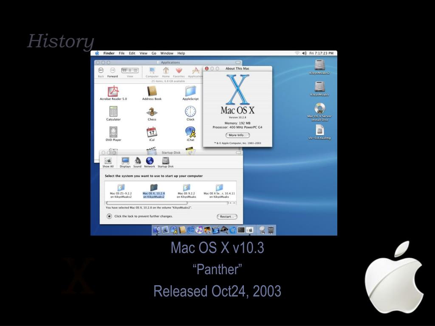The width and height of the screenshot is (435, 326).
Task: Click the menu bar clock Fri 7:17:23 PM
Action: point(321,53)
